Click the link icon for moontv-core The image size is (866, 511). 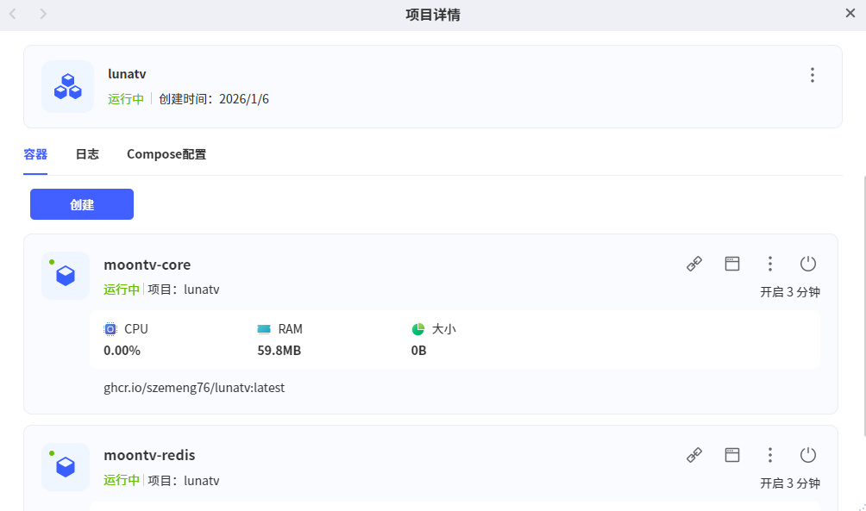pyautogui.click(x=694, y=265)
